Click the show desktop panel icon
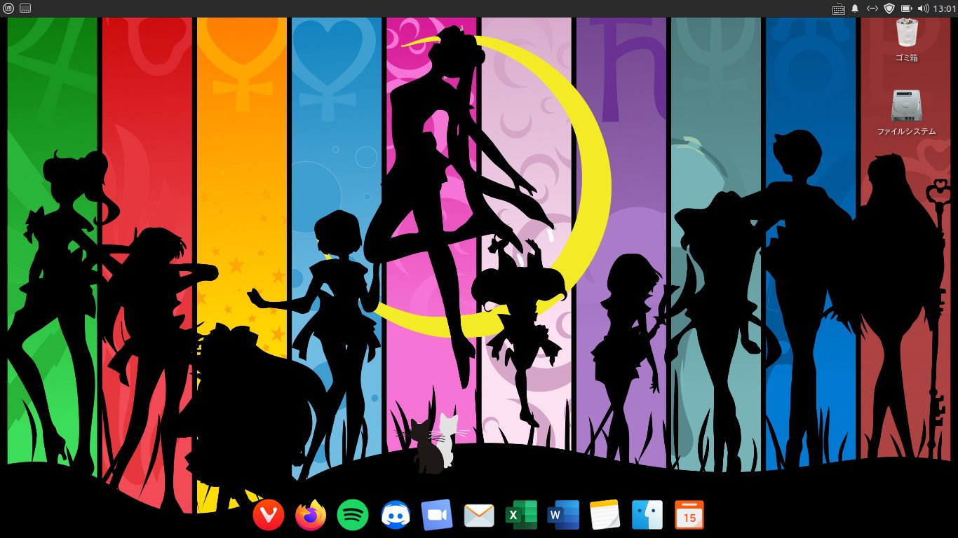Viewport: 958px width, 538px height. (25, 8)
